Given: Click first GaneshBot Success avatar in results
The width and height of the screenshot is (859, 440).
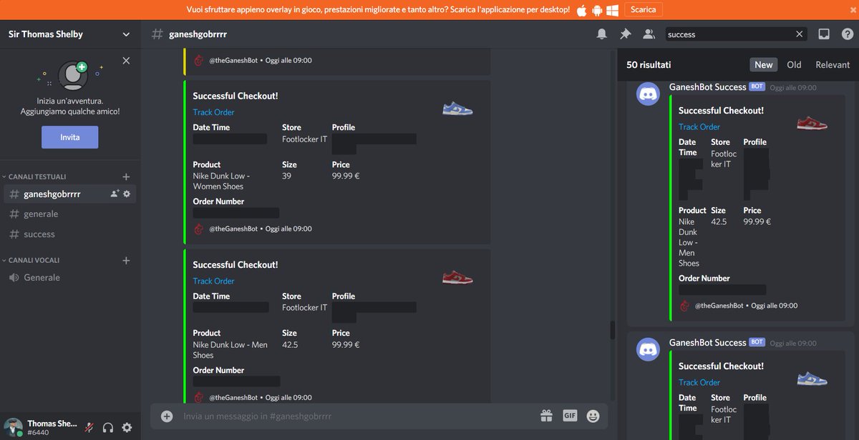Looking at the screenshot, I should pyautogui.click(x=649, y=94).
